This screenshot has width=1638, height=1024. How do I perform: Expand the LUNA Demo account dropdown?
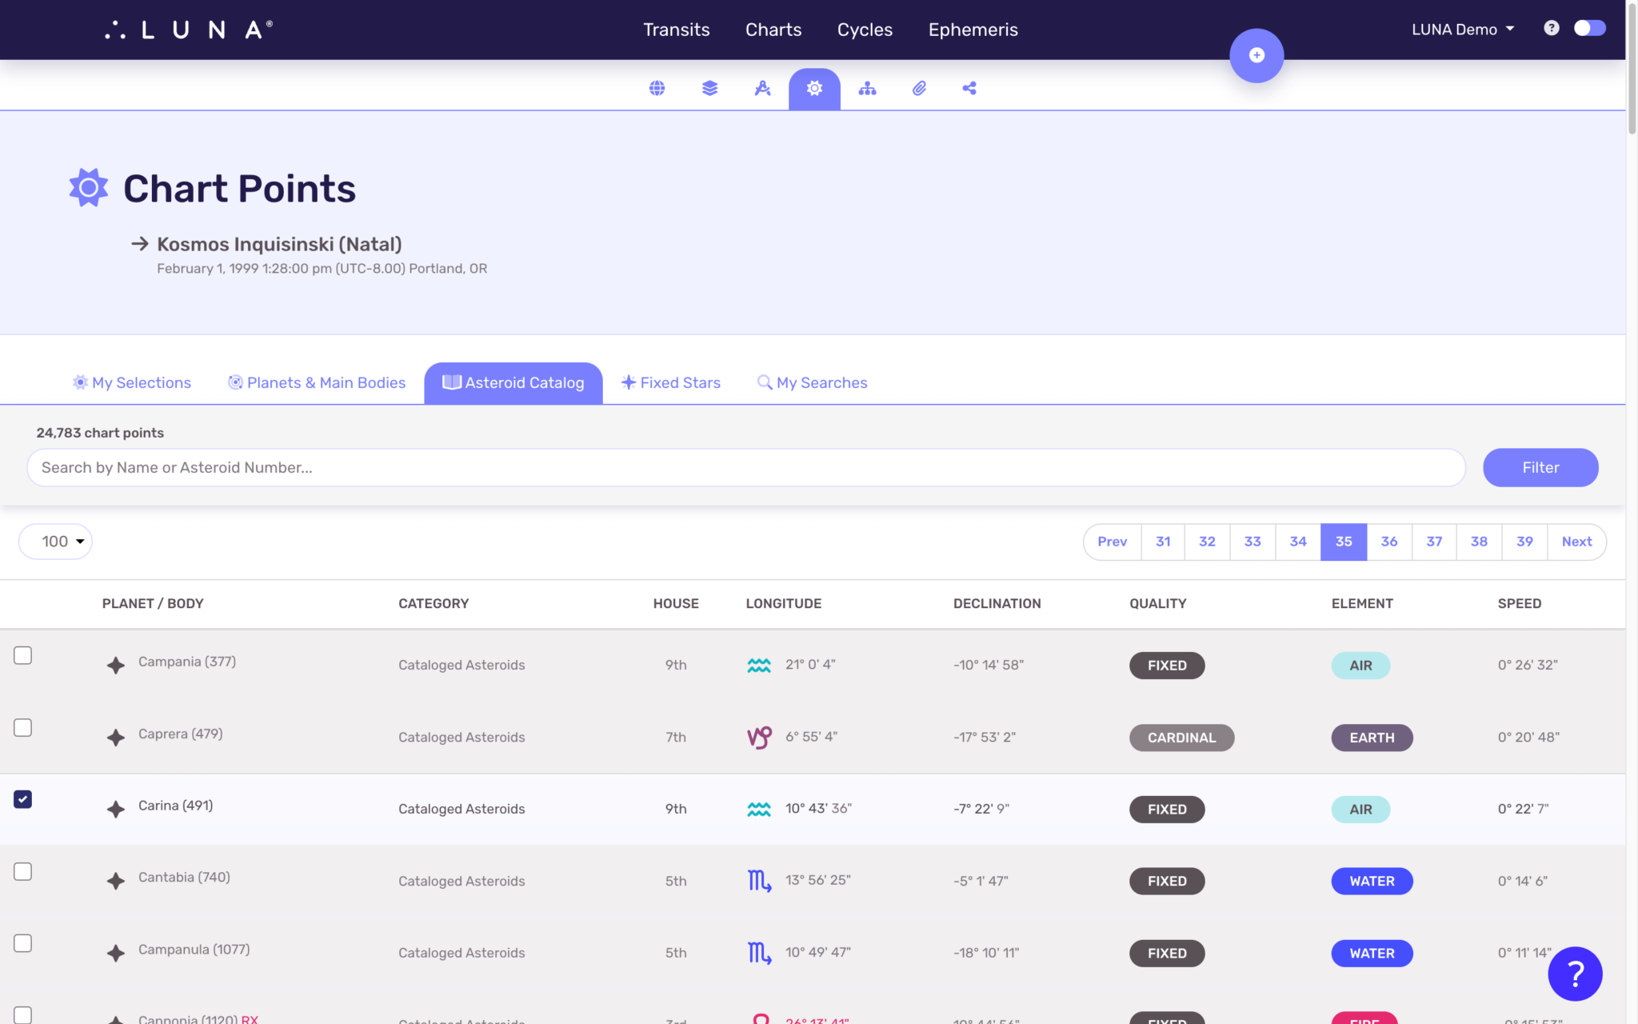pos(1462,30)
